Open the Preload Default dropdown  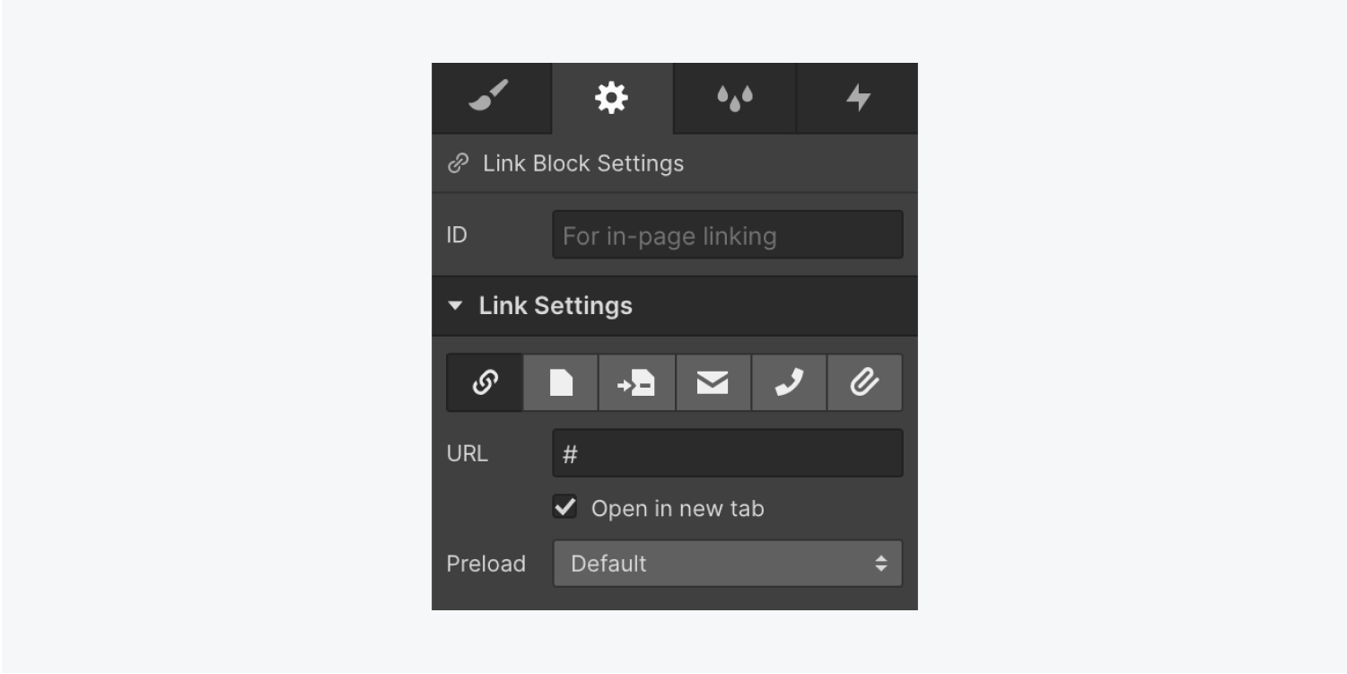(x=728, y=564)
